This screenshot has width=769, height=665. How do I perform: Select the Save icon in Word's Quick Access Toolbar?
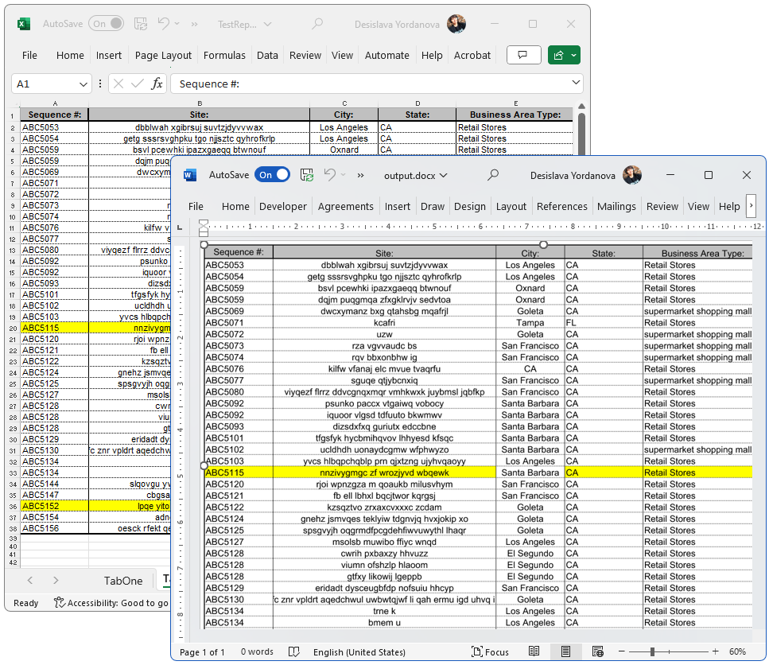[x=307, y=175]
